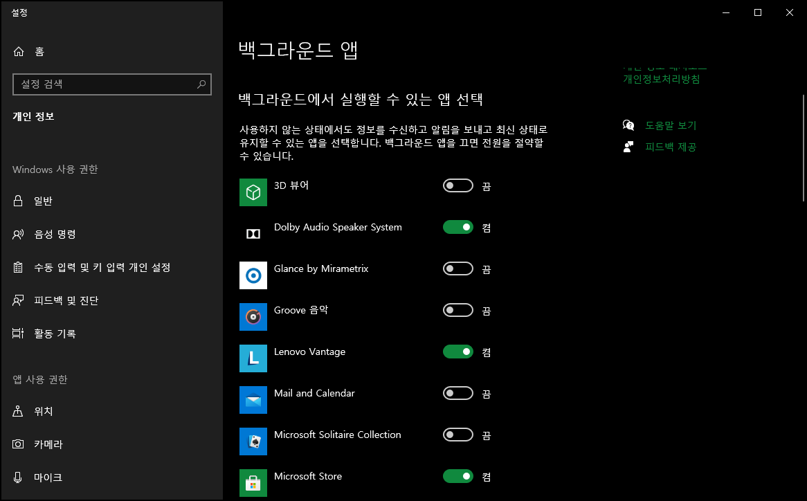Image resolution: width=807 pixels, height=501 pixels.
Task: Open 도움말 보기 link
Action: pos(671,125)
